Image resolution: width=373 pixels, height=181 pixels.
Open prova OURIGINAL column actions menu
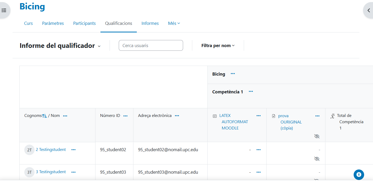[317, 116]
